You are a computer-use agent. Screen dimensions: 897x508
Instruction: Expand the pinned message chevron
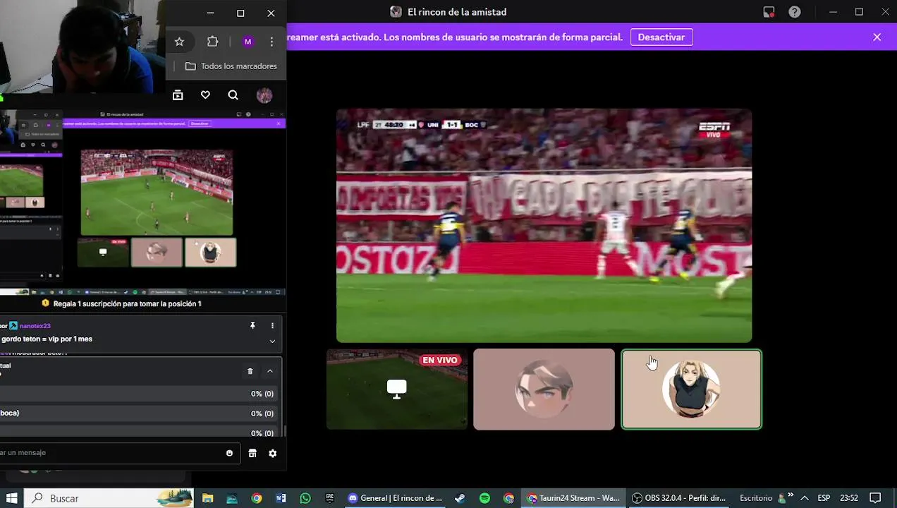pos(272,341)
